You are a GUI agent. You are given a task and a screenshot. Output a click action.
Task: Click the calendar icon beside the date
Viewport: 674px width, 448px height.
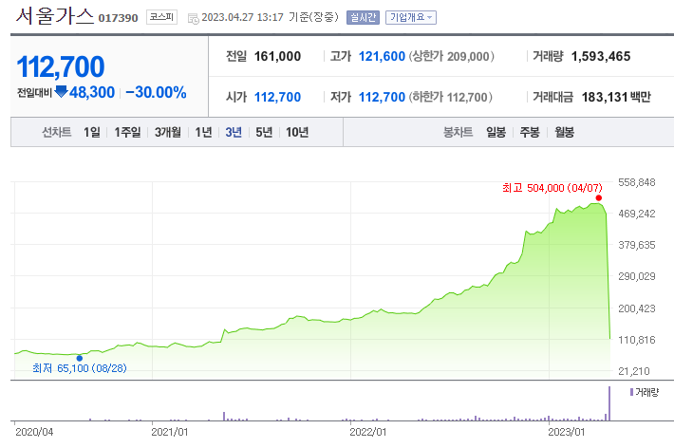click(x=193, y=18)
